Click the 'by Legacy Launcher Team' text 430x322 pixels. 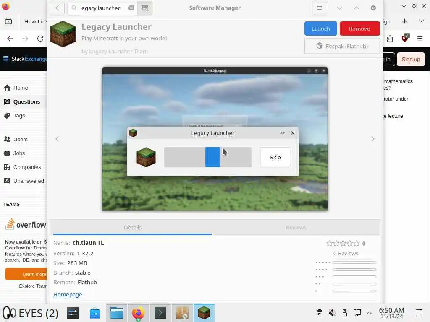[114, 51]
